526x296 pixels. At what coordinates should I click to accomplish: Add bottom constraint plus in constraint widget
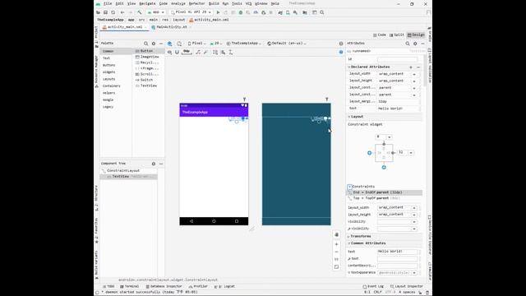pyautogui.click(x=384, y=167)
